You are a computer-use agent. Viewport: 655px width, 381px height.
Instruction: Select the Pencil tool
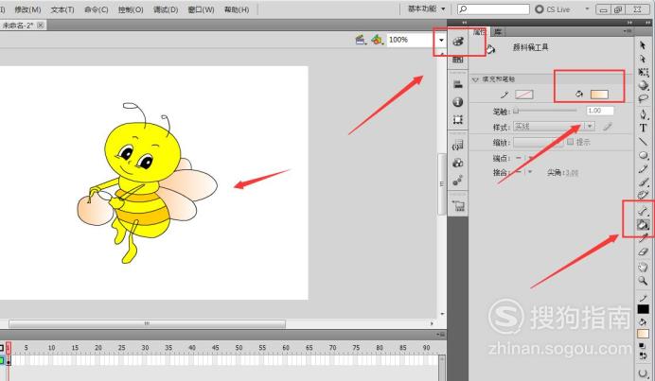coord(644,169)
